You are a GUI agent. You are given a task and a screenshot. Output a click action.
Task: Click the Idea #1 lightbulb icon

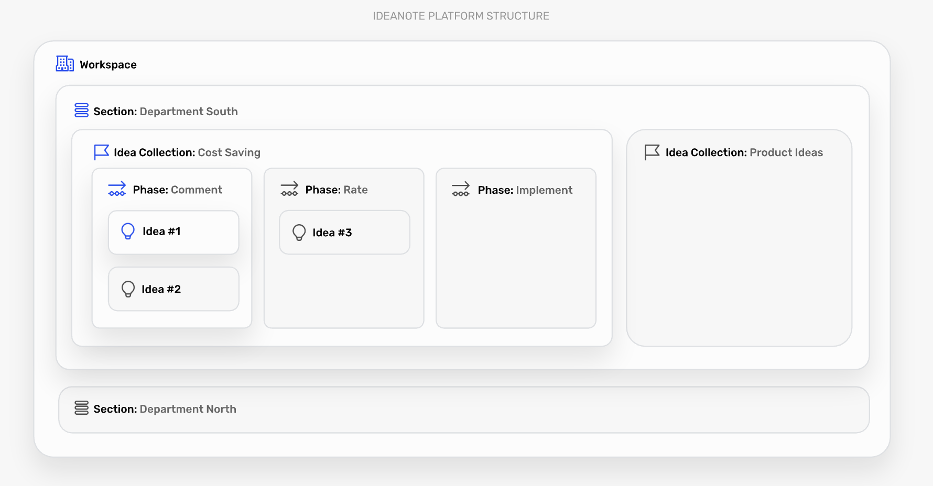tap(128, 231)
